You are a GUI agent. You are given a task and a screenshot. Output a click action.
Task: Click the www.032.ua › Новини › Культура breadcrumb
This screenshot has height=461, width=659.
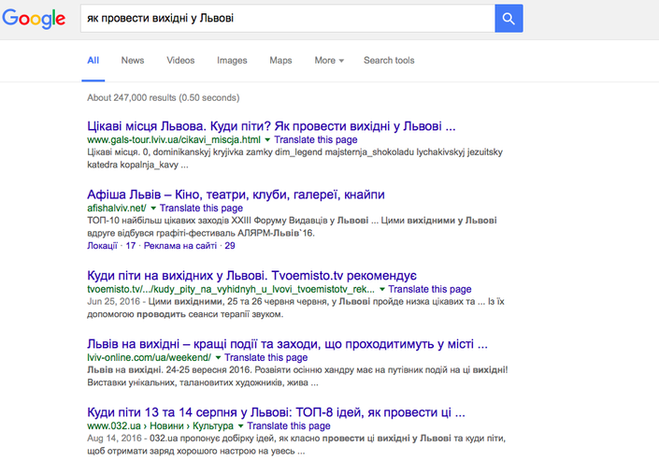coord(160,425)
